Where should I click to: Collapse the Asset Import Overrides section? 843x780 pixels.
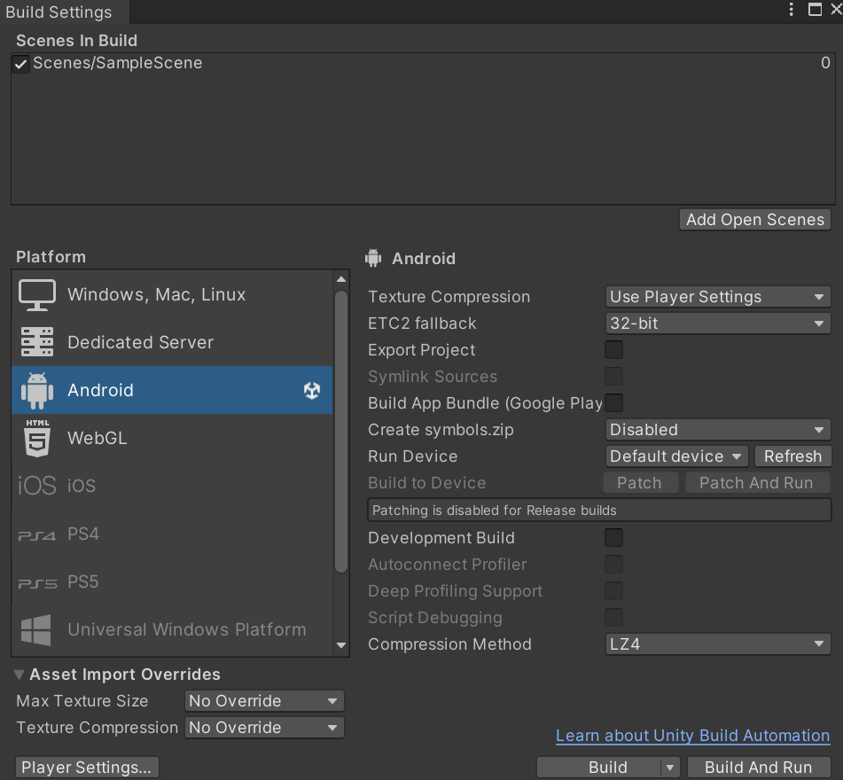(19, 675)
